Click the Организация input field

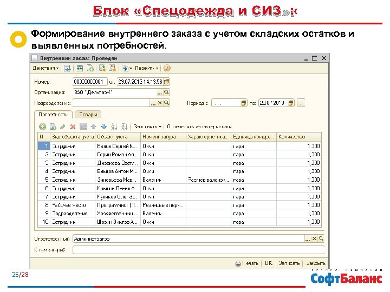[115, 92]
